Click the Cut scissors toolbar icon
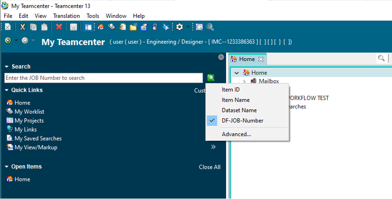The image size is (392, 199). coord(23,27)
